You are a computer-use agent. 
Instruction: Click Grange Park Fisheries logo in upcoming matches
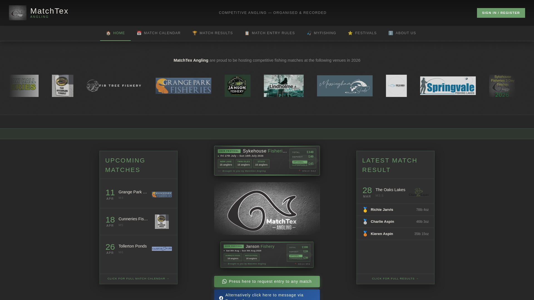tap(162, 195)
